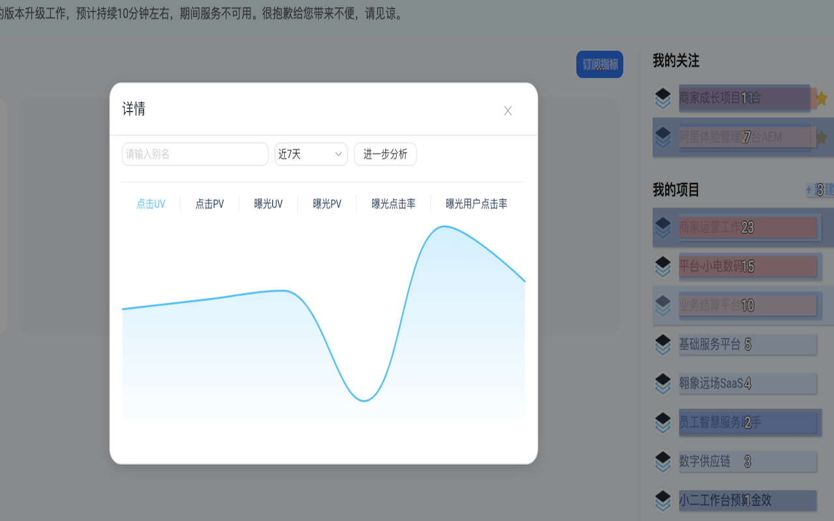Open the 翱象远场SaaS project icon
The width and height of the screenshot is (834, 521).
coord(663,384)
